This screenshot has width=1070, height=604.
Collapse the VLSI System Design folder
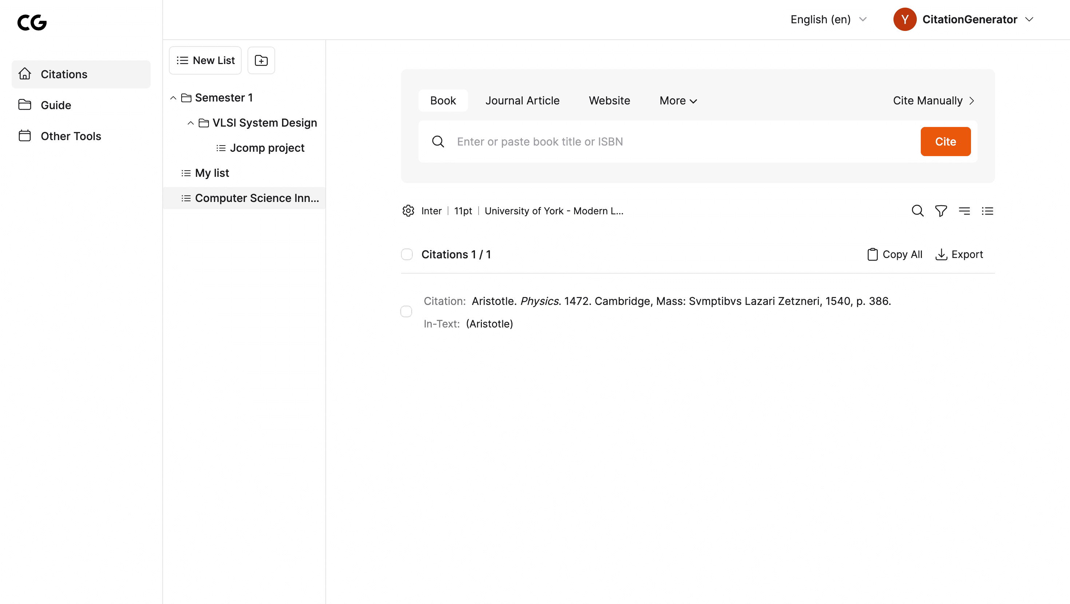191,123
